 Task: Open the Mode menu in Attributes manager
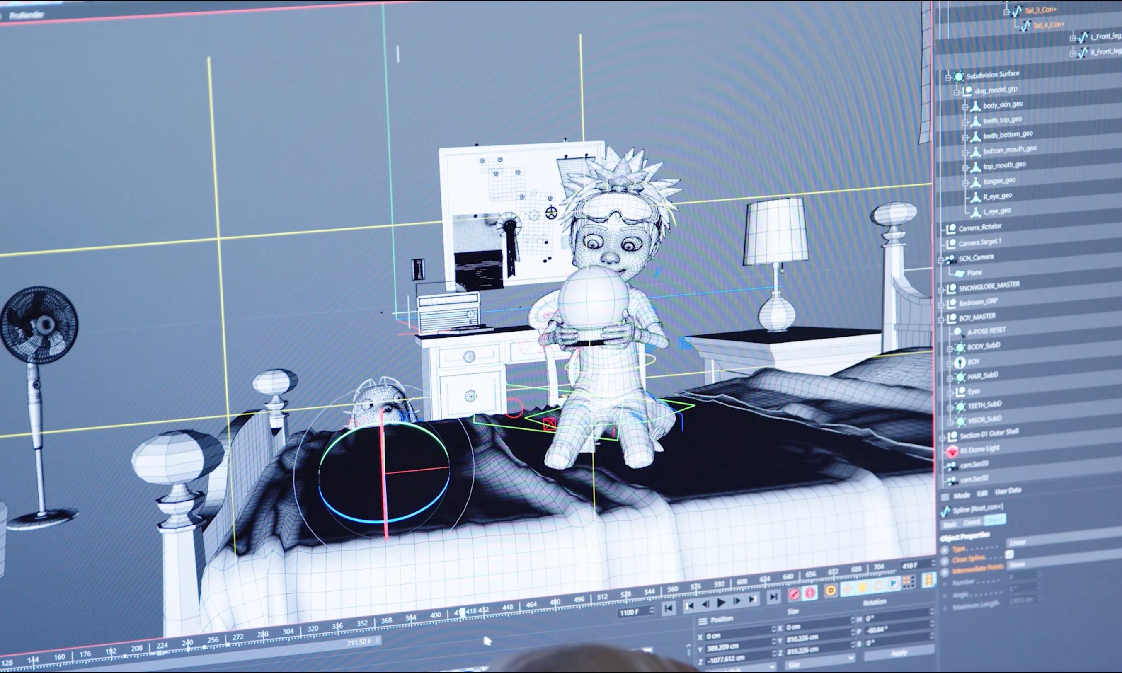[x=962, y=495]
